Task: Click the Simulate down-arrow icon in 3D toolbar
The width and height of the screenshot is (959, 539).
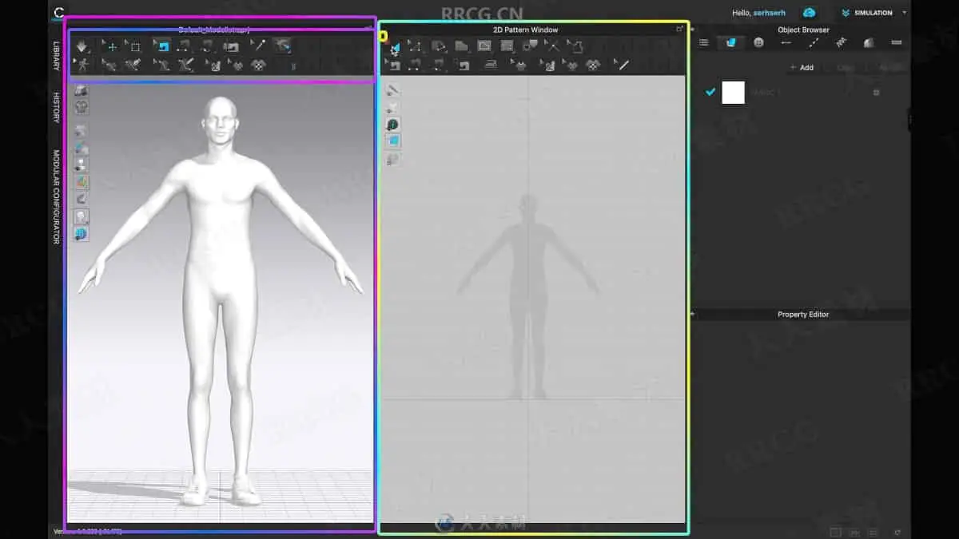Action: tap(82, 46)
